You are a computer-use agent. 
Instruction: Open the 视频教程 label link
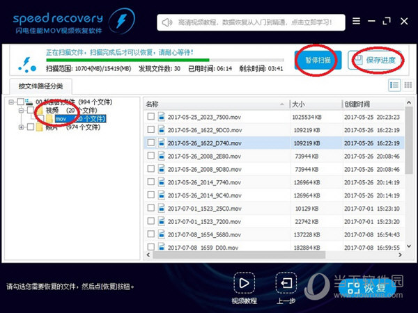(x=245, y=300)
